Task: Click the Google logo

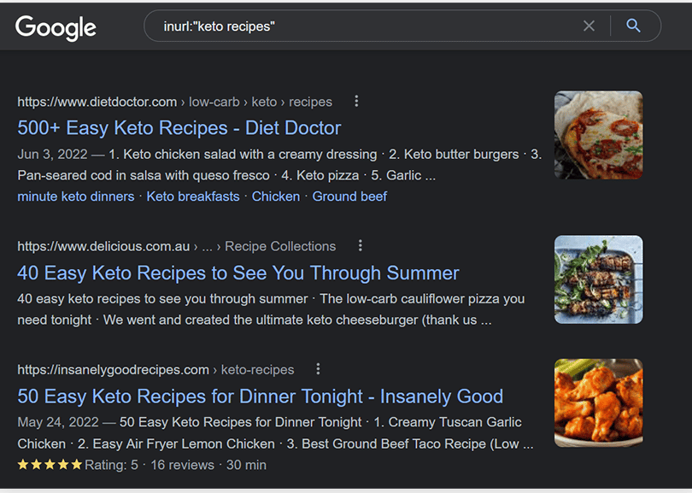Action: tap(56, 27)
